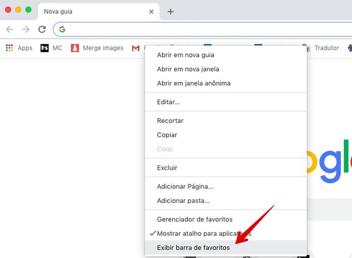Screen dimensions: 352x258
Task: Open the MC bookmark
Action: pos(51,48)
